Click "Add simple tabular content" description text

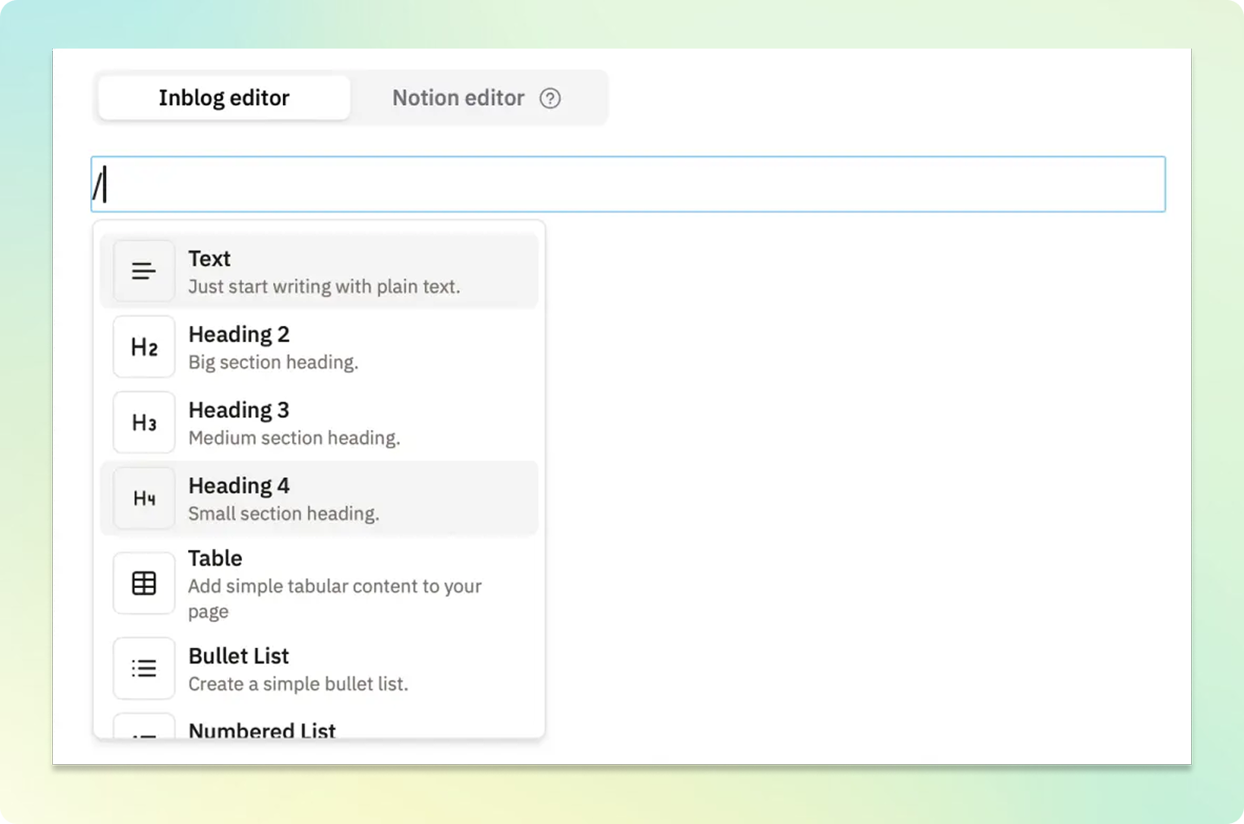pyautogui.click(x=334, y=586)
